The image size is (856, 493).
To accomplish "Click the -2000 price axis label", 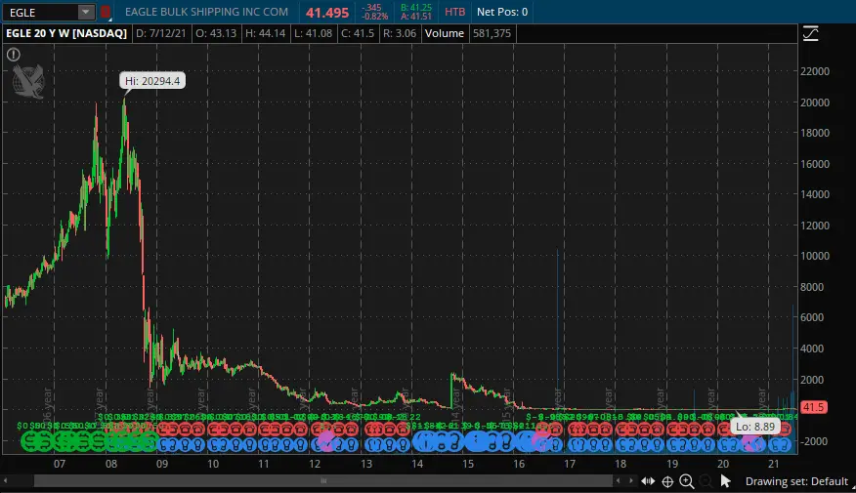I will (813, 440).
